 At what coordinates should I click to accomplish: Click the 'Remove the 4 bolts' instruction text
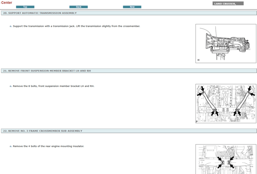48,146
